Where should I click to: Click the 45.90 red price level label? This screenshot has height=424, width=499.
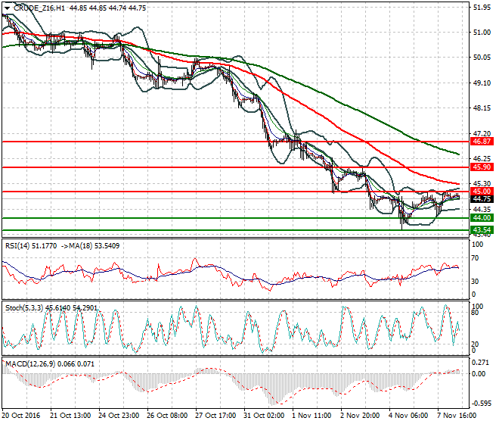[x=482, y=167]
